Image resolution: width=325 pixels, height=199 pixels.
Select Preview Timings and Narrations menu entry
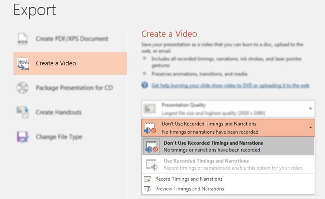pyautogui.click(x=190, y=189)
